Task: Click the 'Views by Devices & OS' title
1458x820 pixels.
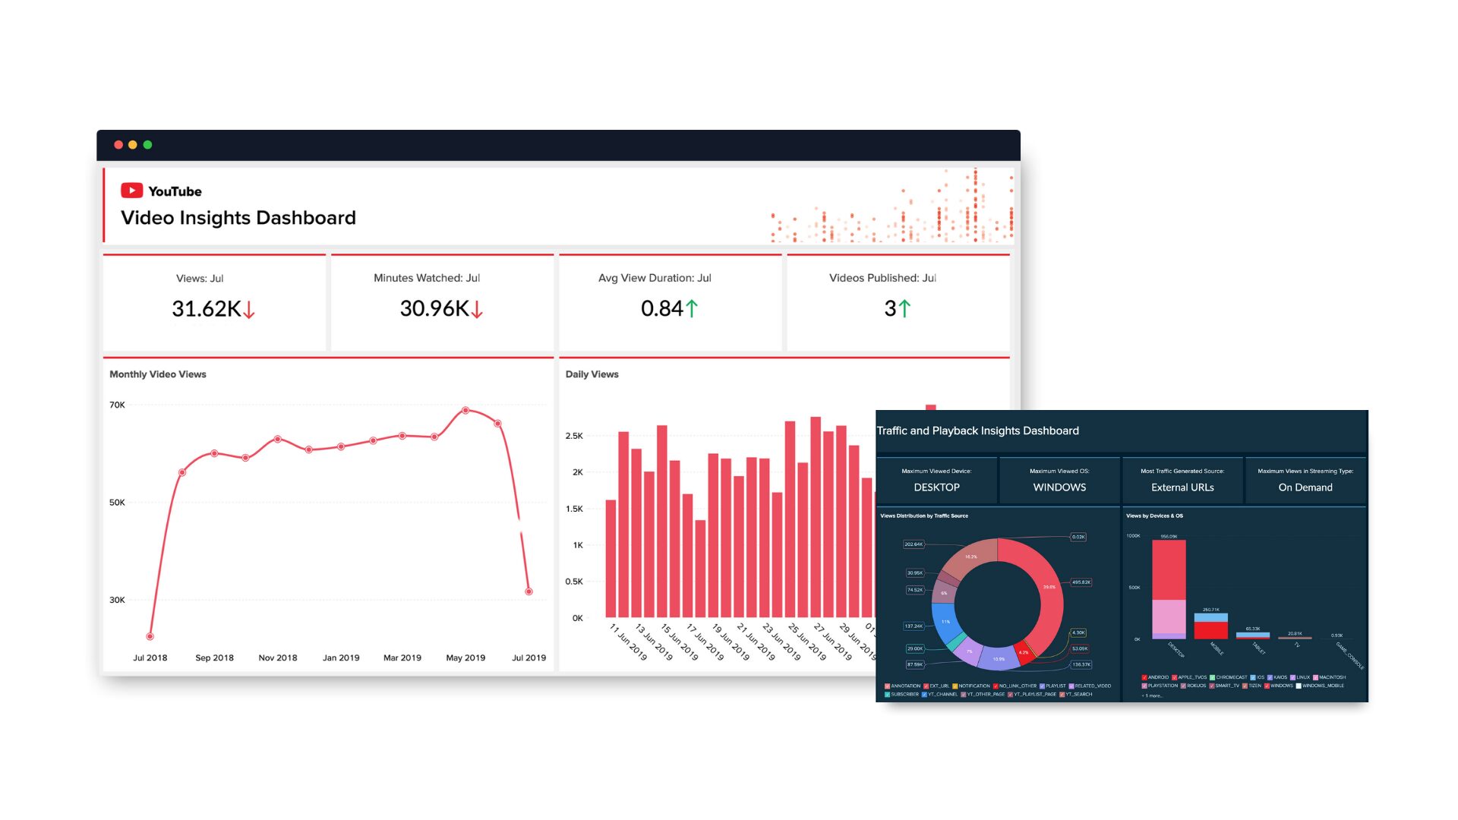Action: (1154, 516)
